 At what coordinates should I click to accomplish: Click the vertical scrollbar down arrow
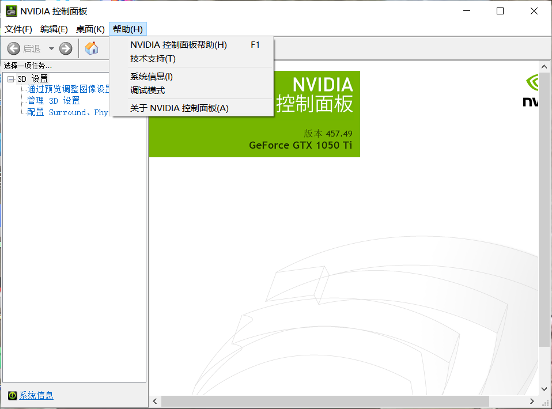click(x=544, y=389)
